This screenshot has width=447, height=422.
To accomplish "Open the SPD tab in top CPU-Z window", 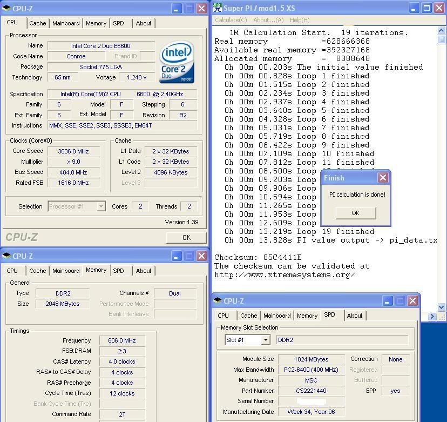I will coord(118,23).
